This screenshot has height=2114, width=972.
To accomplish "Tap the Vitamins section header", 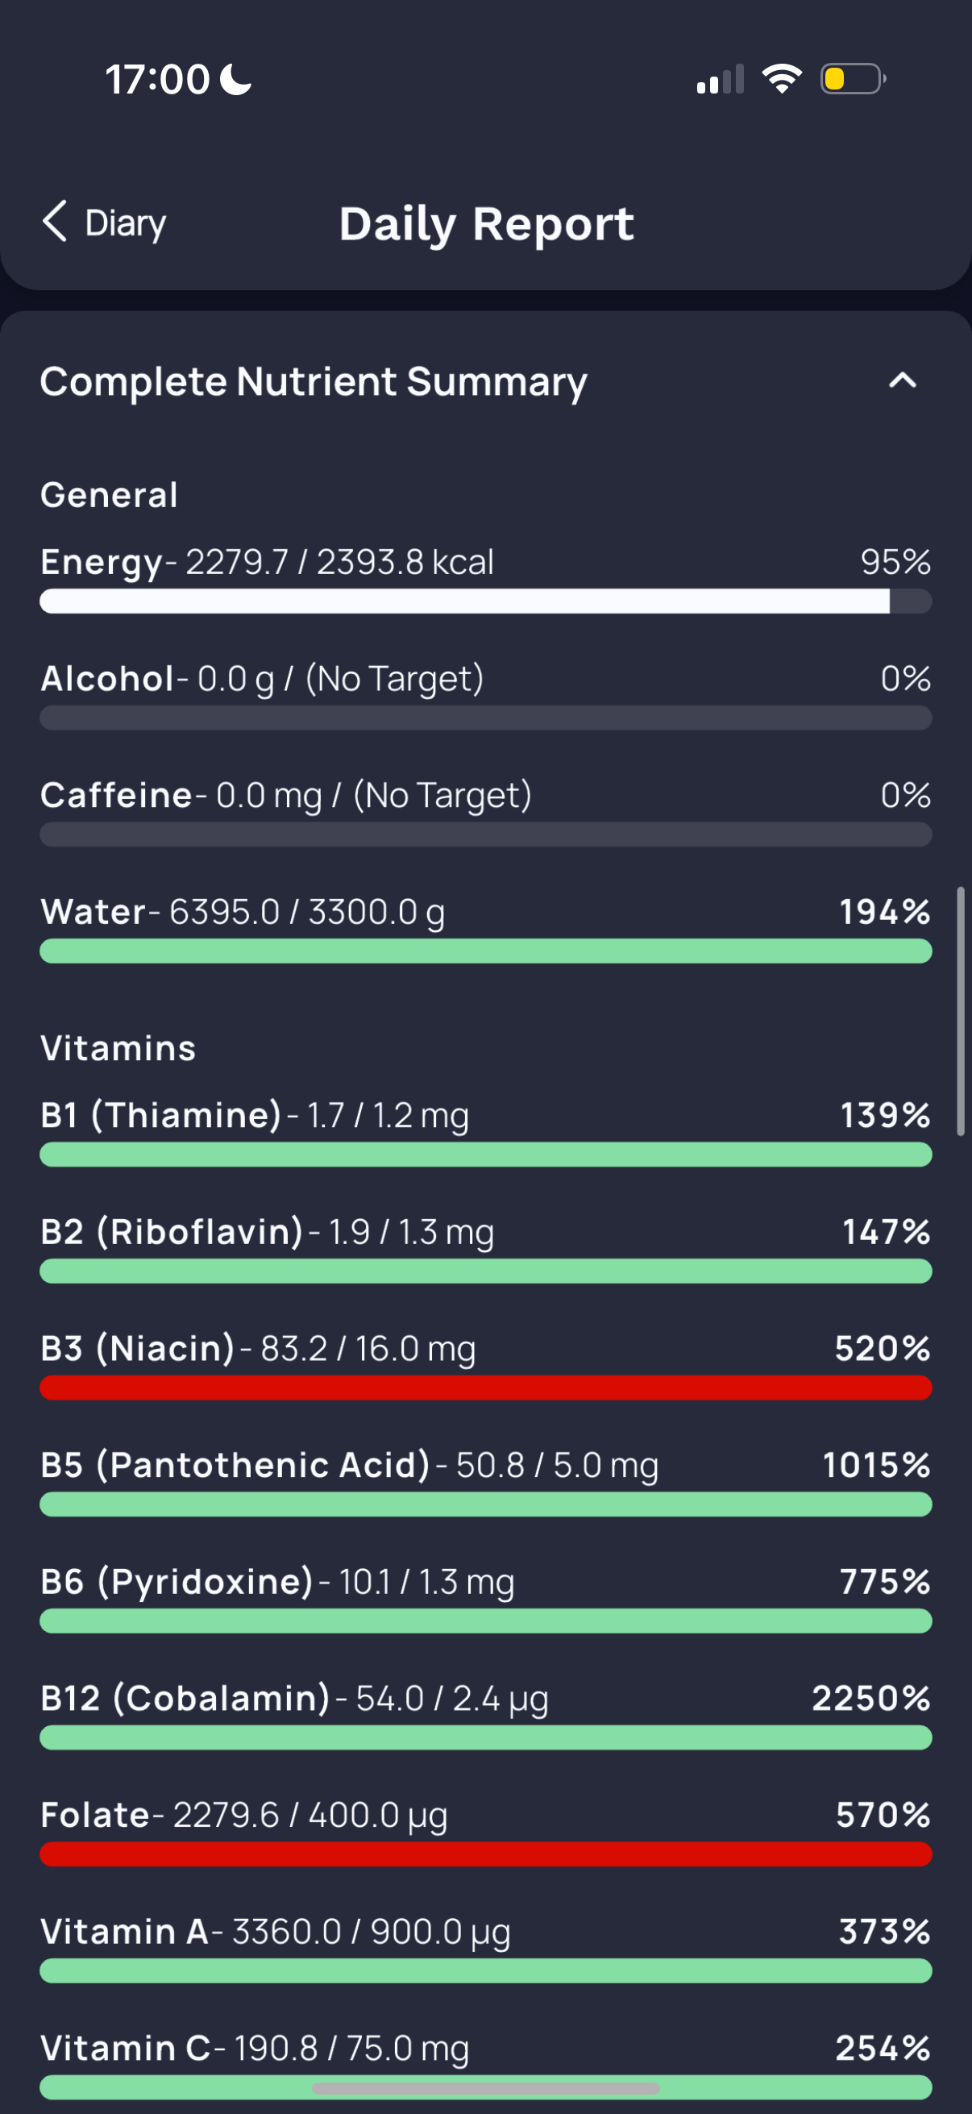I will (118, 1048).
